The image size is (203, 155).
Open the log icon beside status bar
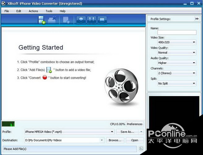(x=141, y=148)
